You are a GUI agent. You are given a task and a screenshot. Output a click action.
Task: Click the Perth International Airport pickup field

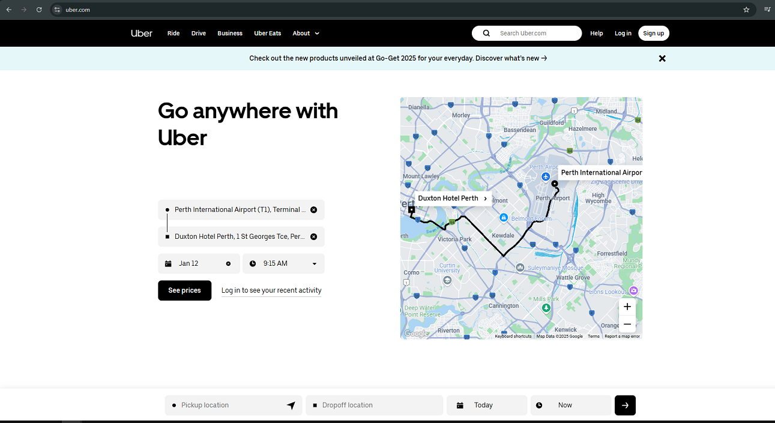(x=241, y=209)
